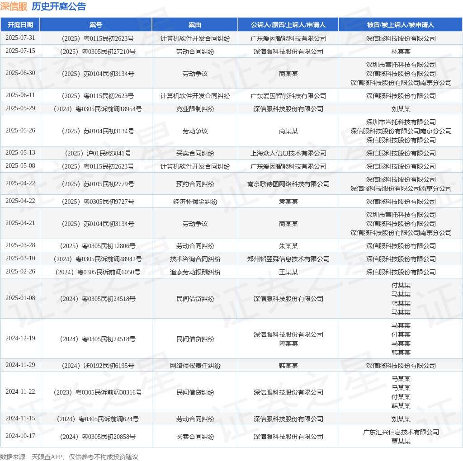Click plaintiff 郑州韬翌舜信息技术有限公司

click(x=288, y=259)
